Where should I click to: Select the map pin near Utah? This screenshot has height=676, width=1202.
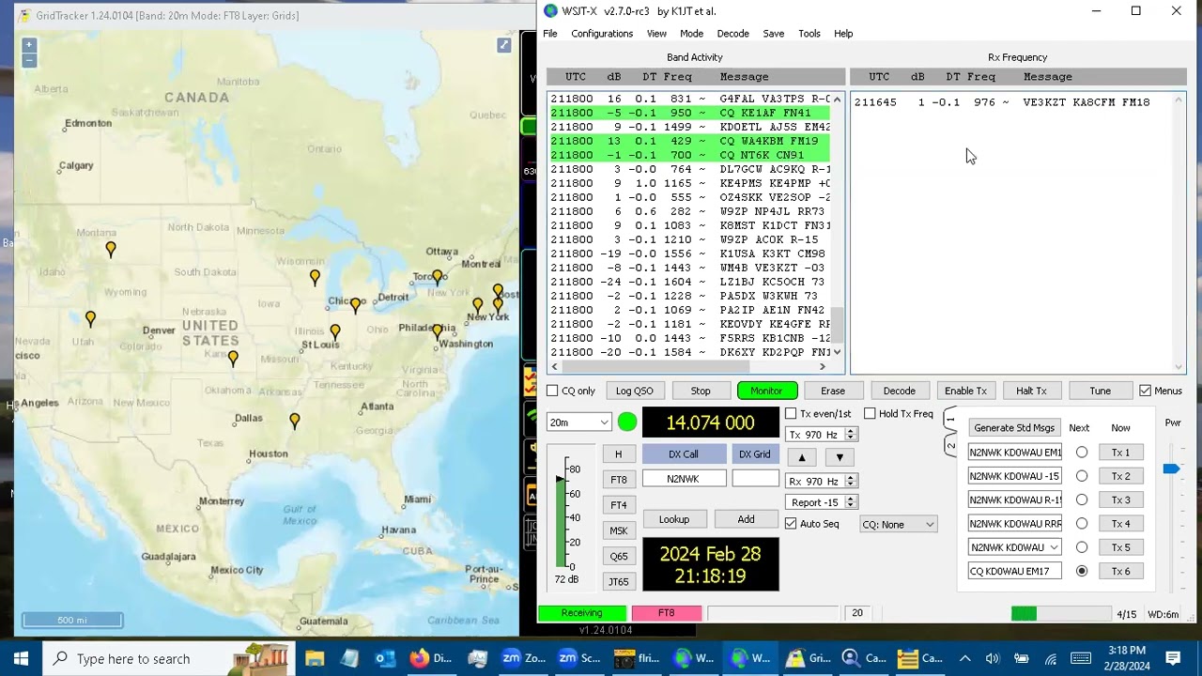(90, 318)
